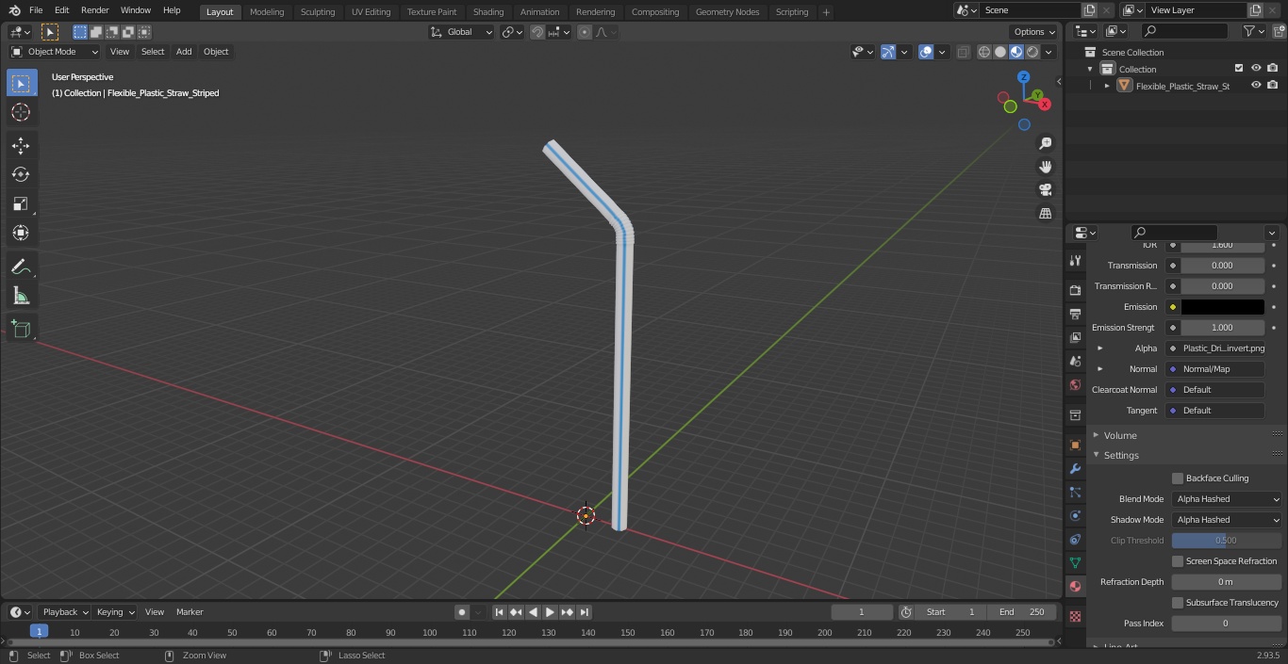Click the Clip Threshold slider

[1227, 541]
